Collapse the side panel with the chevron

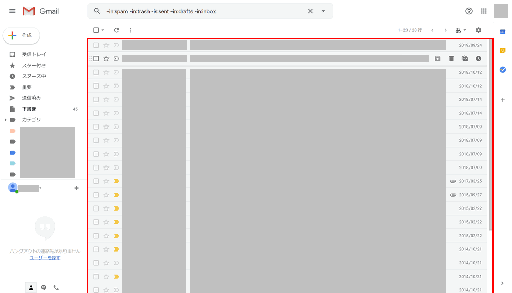point(502,283)
